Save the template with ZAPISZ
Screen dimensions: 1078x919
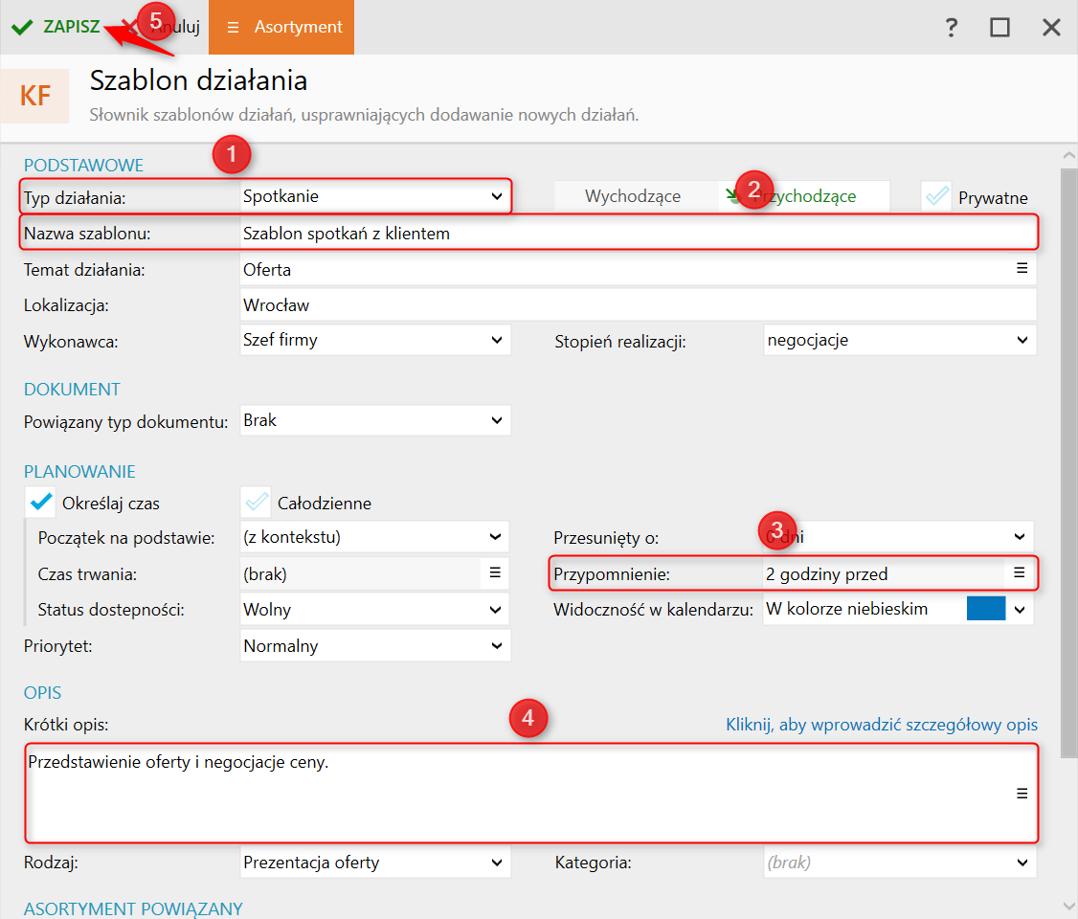tap(56, 27)
